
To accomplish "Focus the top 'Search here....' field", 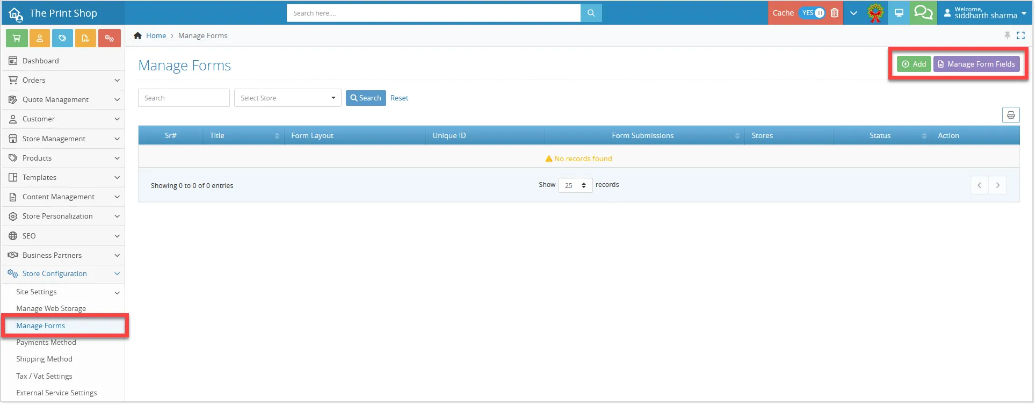I will (433, 13).
